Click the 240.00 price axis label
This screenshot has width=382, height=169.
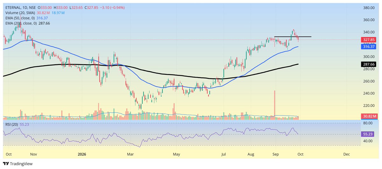369,93
